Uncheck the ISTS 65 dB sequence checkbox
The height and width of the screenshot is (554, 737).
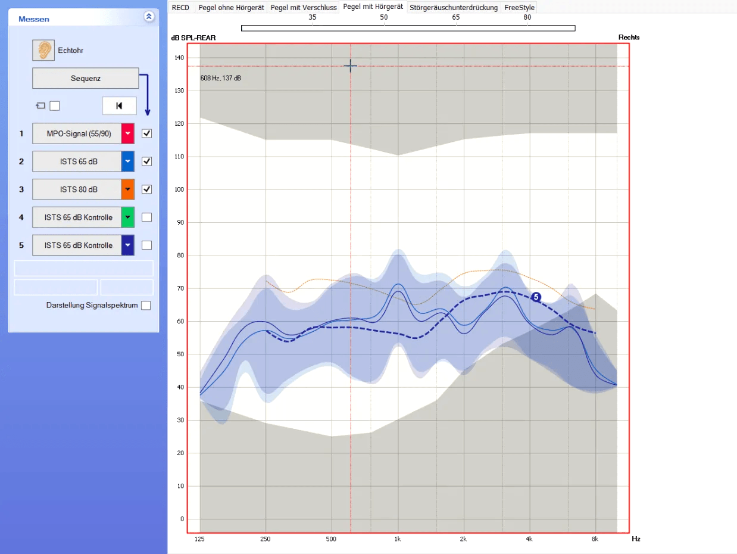[146, 161]
